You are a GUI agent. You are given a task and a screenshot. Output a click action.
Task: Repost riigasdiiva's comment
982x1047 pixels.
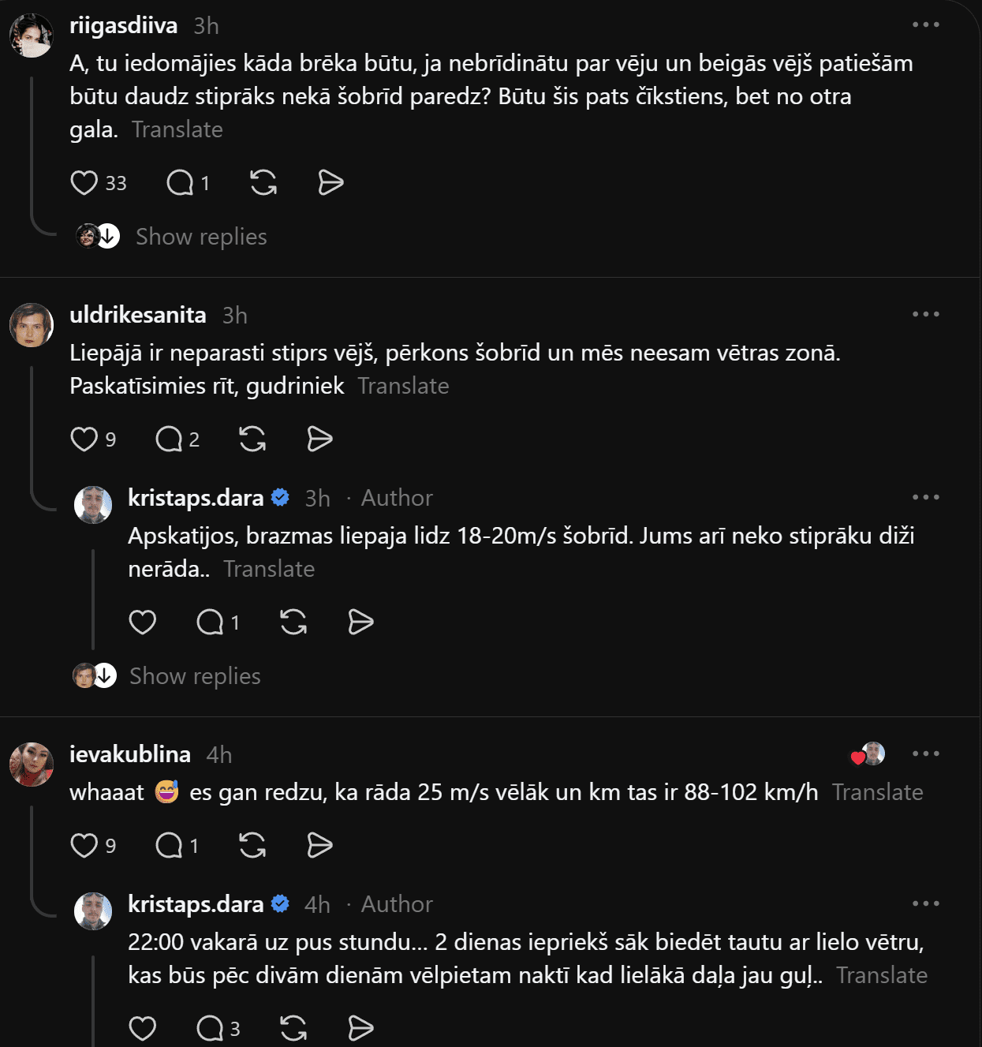(x=263, y=183)
